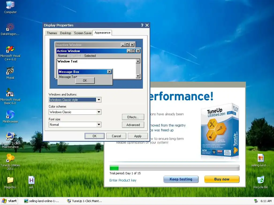274x205 pixels.
Task: Open the Computer desktop icon
Action: pos(10,7)
